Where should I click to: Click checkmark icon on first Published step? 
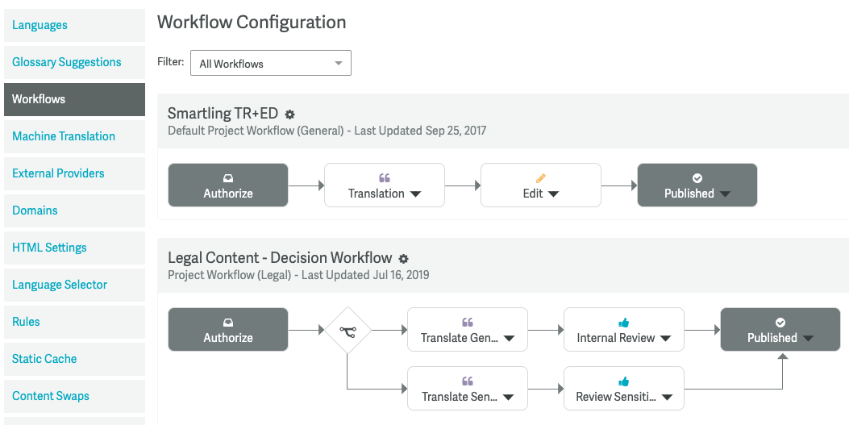click(697, 177)
